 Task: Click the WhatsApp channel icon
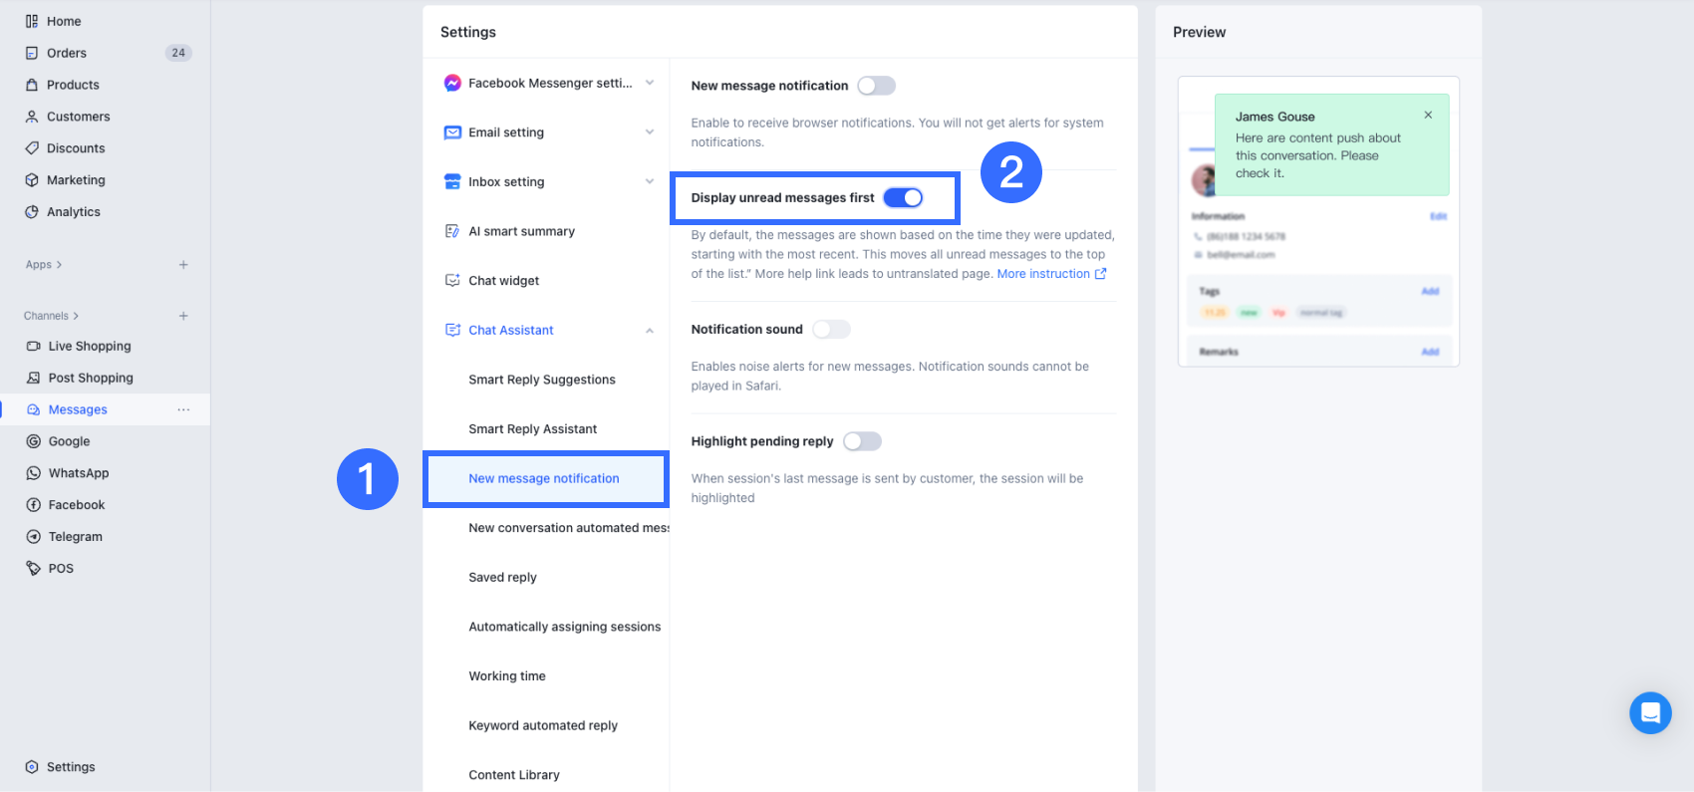pos(33,473)
